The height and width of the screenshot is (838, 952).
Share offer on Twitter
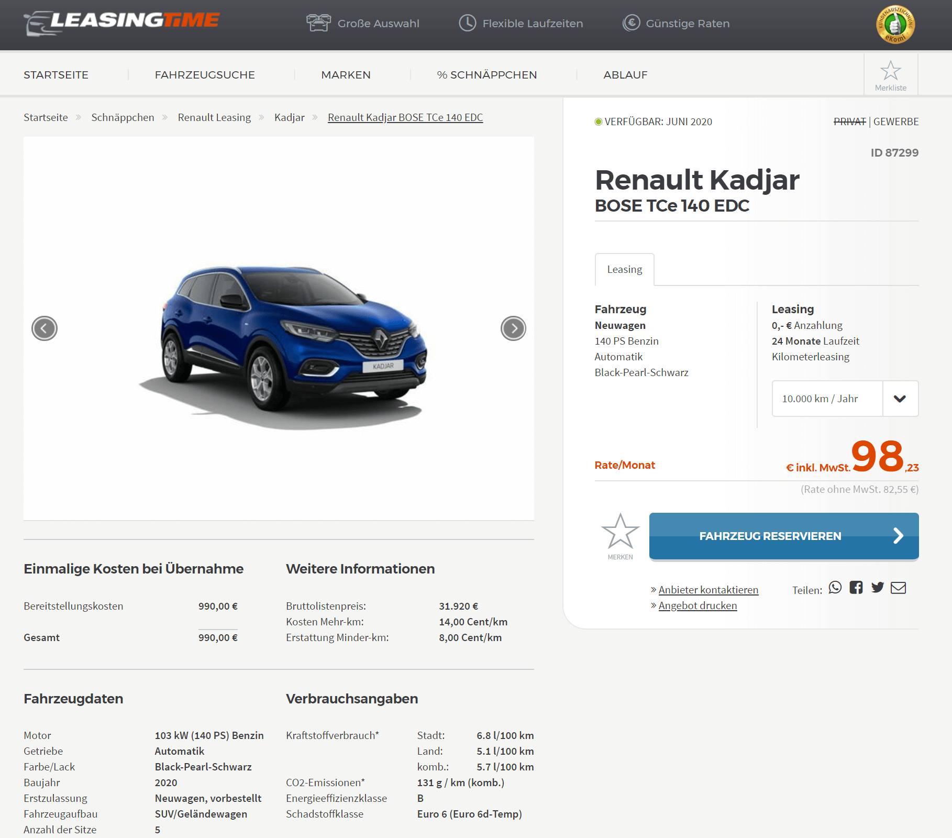pos(878,588)
